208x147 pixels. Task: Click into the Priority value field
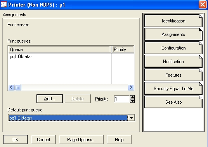(121, 99)
